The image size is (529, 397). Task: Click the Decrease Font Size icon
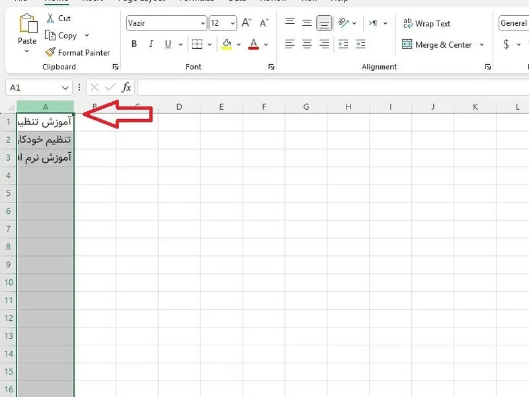(264, 22)
